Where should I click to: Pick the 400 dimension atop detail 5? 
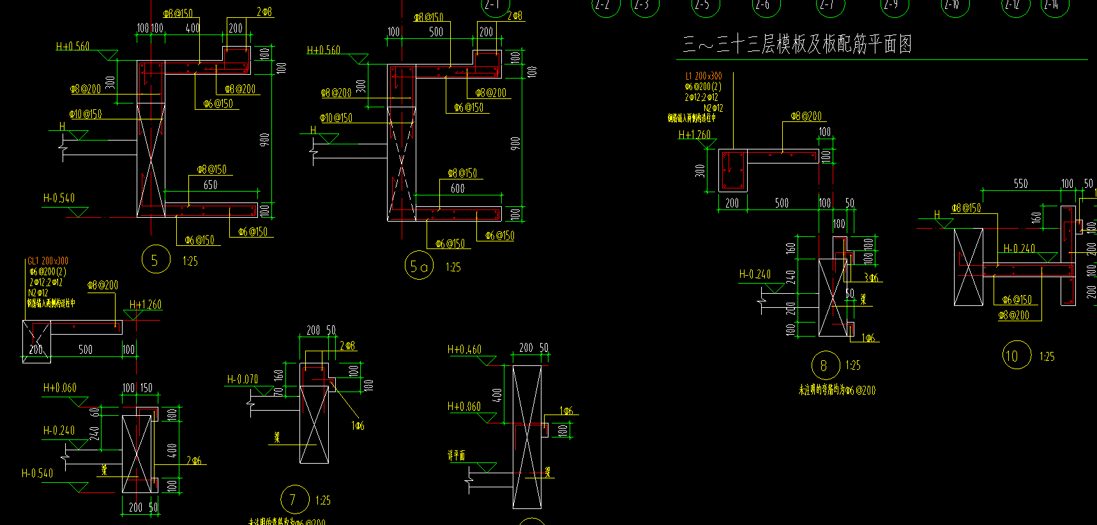pyautogui.click(x=193, y=28)
